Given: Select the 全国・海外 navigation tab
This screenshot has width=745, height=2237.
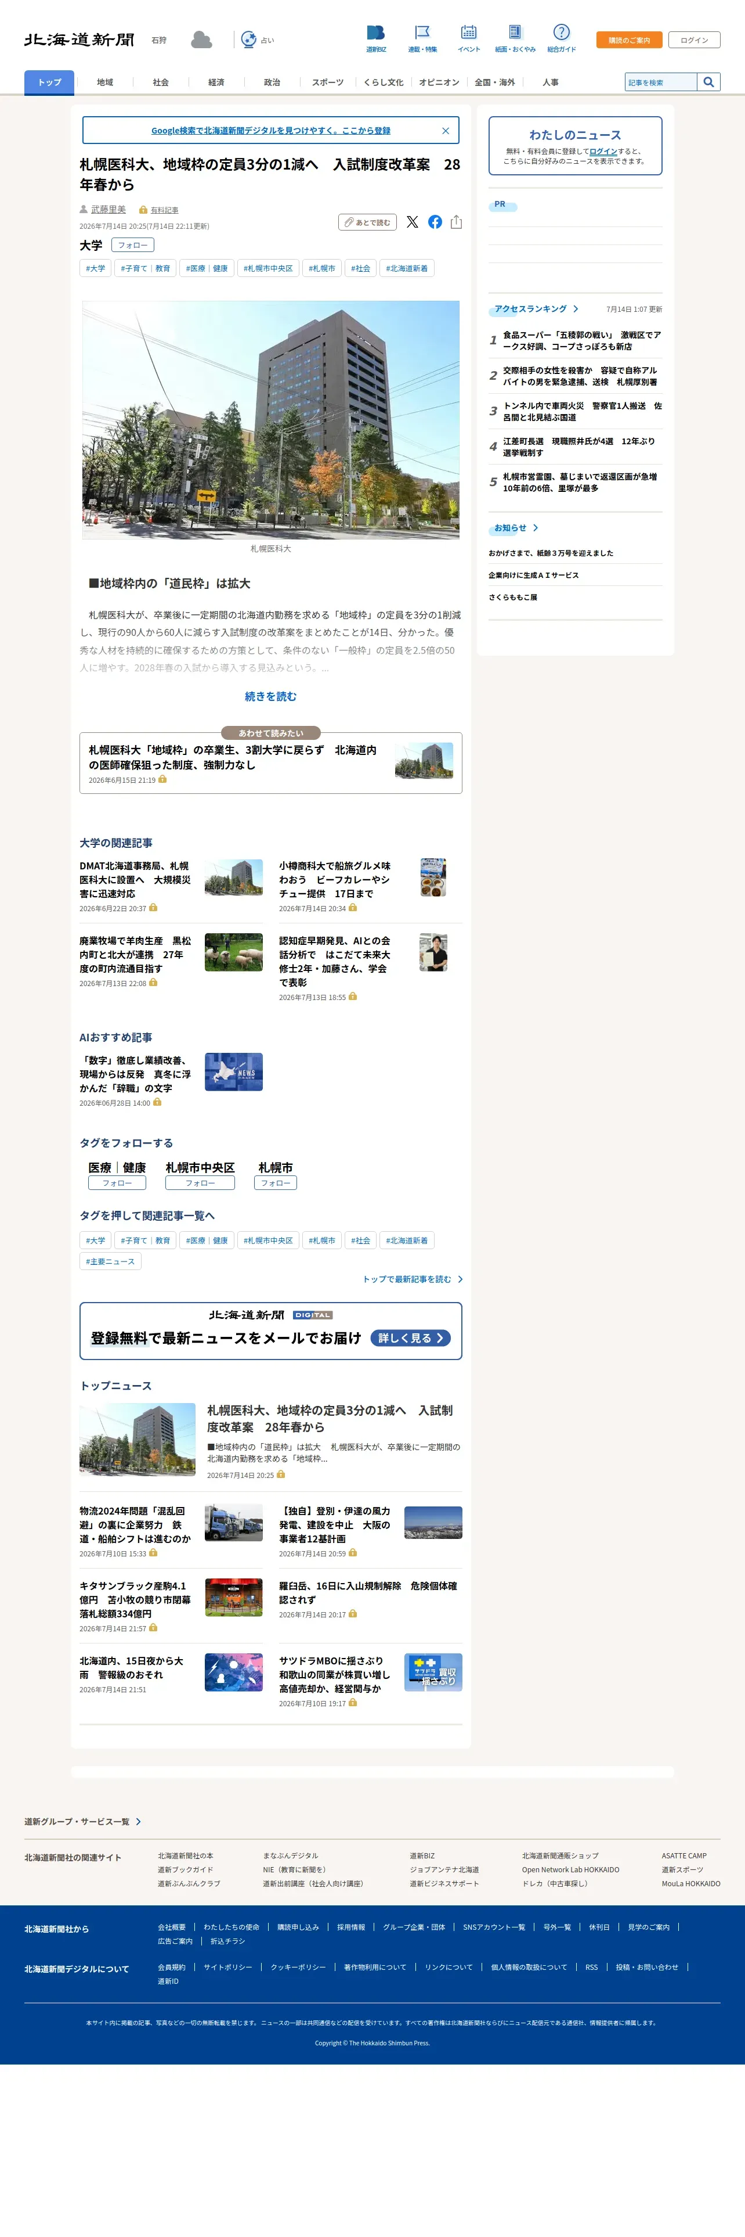Looking at the screenshot, I should point(494,82).
